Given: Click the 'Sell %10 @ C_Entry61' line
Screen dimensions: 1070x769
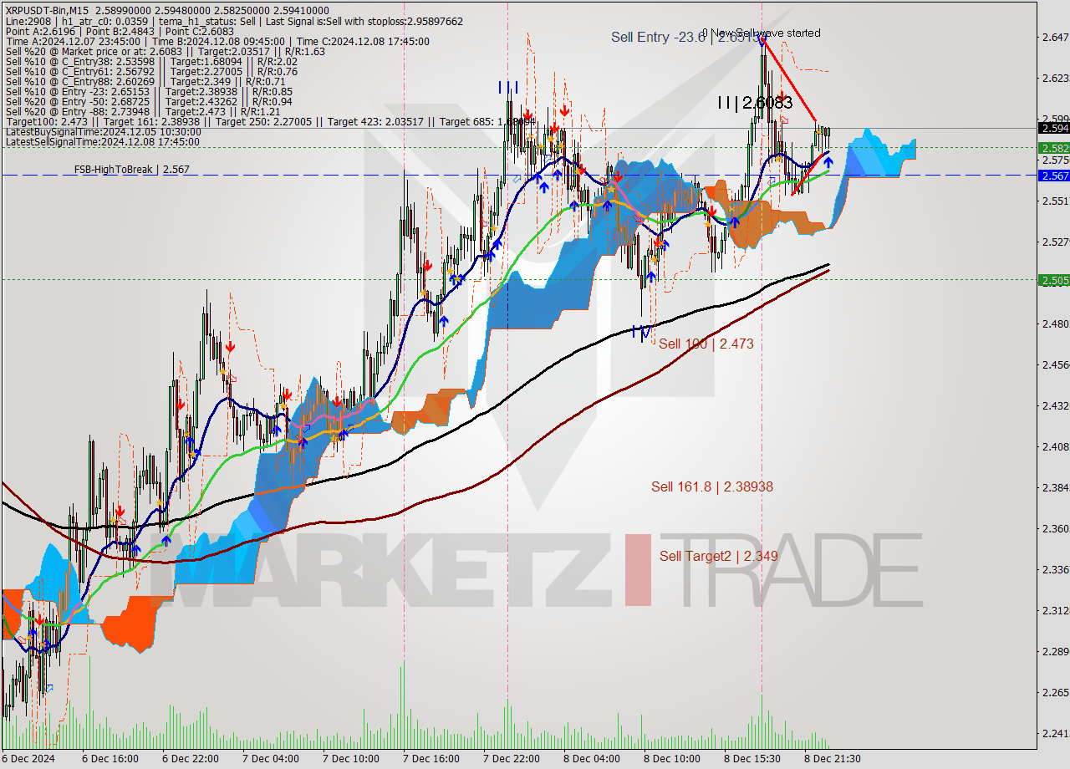Looking at the screenshot, I should coord(151,71).
